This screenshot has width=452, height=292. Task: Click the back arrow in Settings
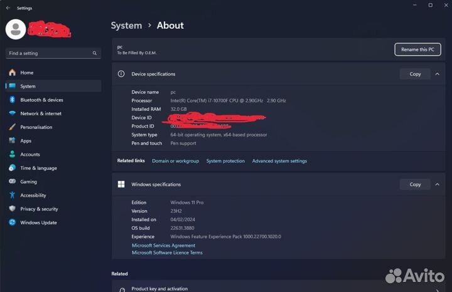(x=8, y=8)
